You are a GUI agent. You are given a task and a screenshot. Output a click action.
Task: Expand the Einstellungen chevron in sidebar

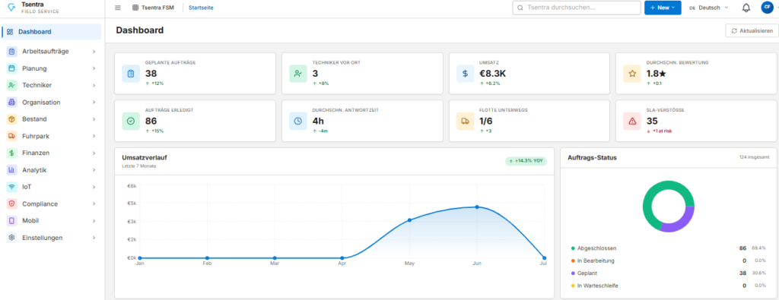[94, 238]
